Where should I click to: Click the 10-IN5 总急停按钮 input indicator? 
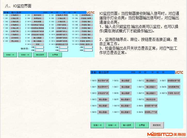click(85, 15)
